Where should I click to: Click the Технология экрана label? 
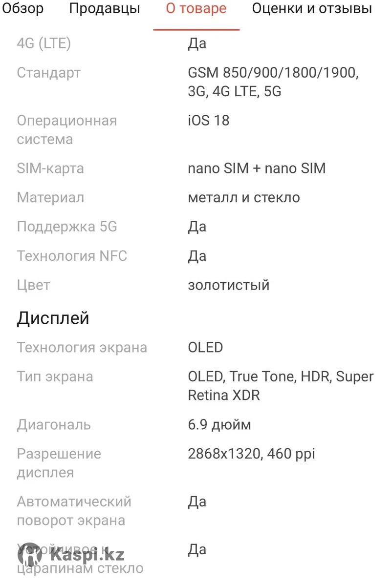pos(82,348)
